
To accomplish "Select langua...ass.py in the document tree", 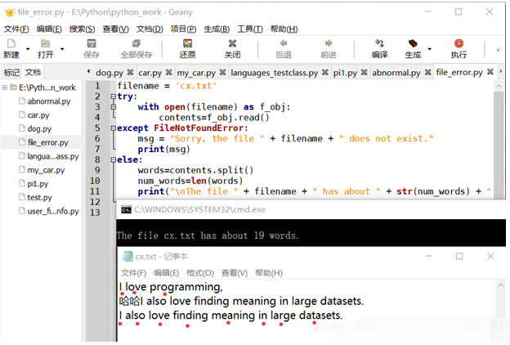I will (53, 156).
